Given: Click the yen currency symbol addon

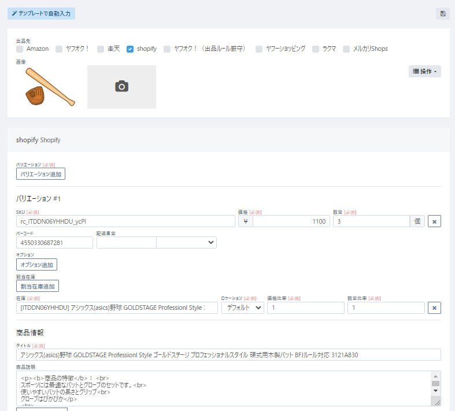Looking at the screenshot, I should pos(246,221).
